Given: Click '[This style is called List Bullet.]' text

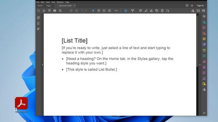Looking at the screenshot, I should (x=92, y=69).
